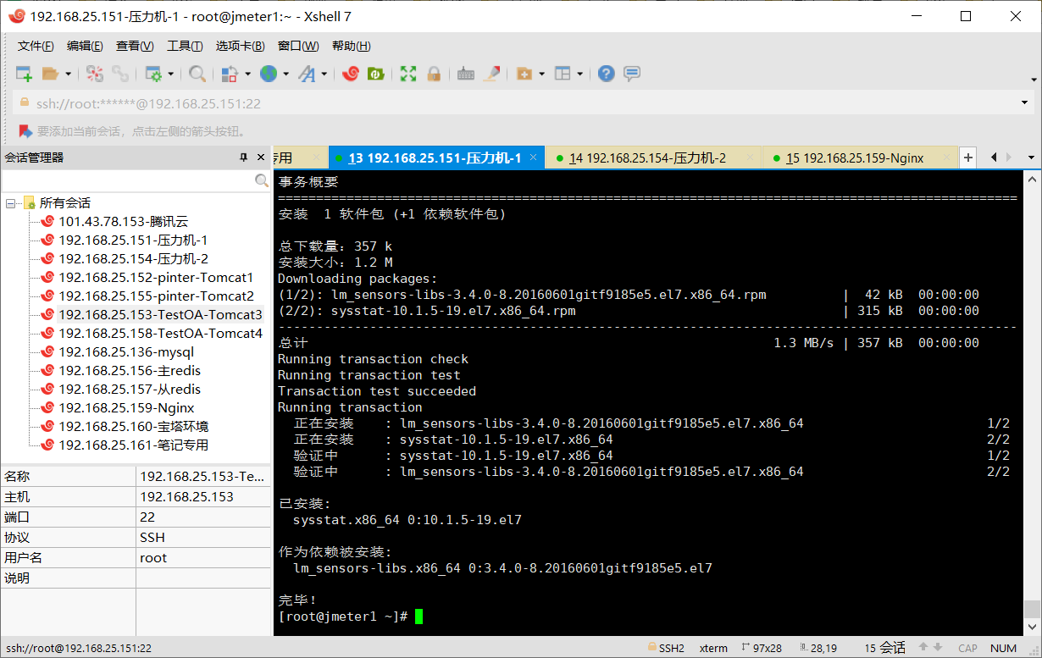1042x658 pixels.
Task: Click the keyboard Key Mapping icon
Action: tap(465, 74)
